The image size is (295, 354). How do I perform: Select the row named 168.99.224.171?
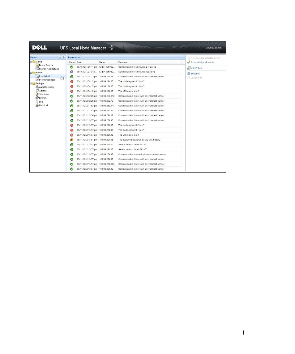[124, 116]
